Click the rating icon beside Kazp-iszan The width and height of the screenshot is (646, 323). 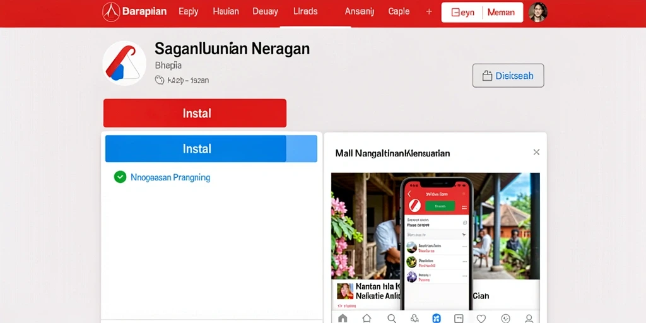pos(160,80)
